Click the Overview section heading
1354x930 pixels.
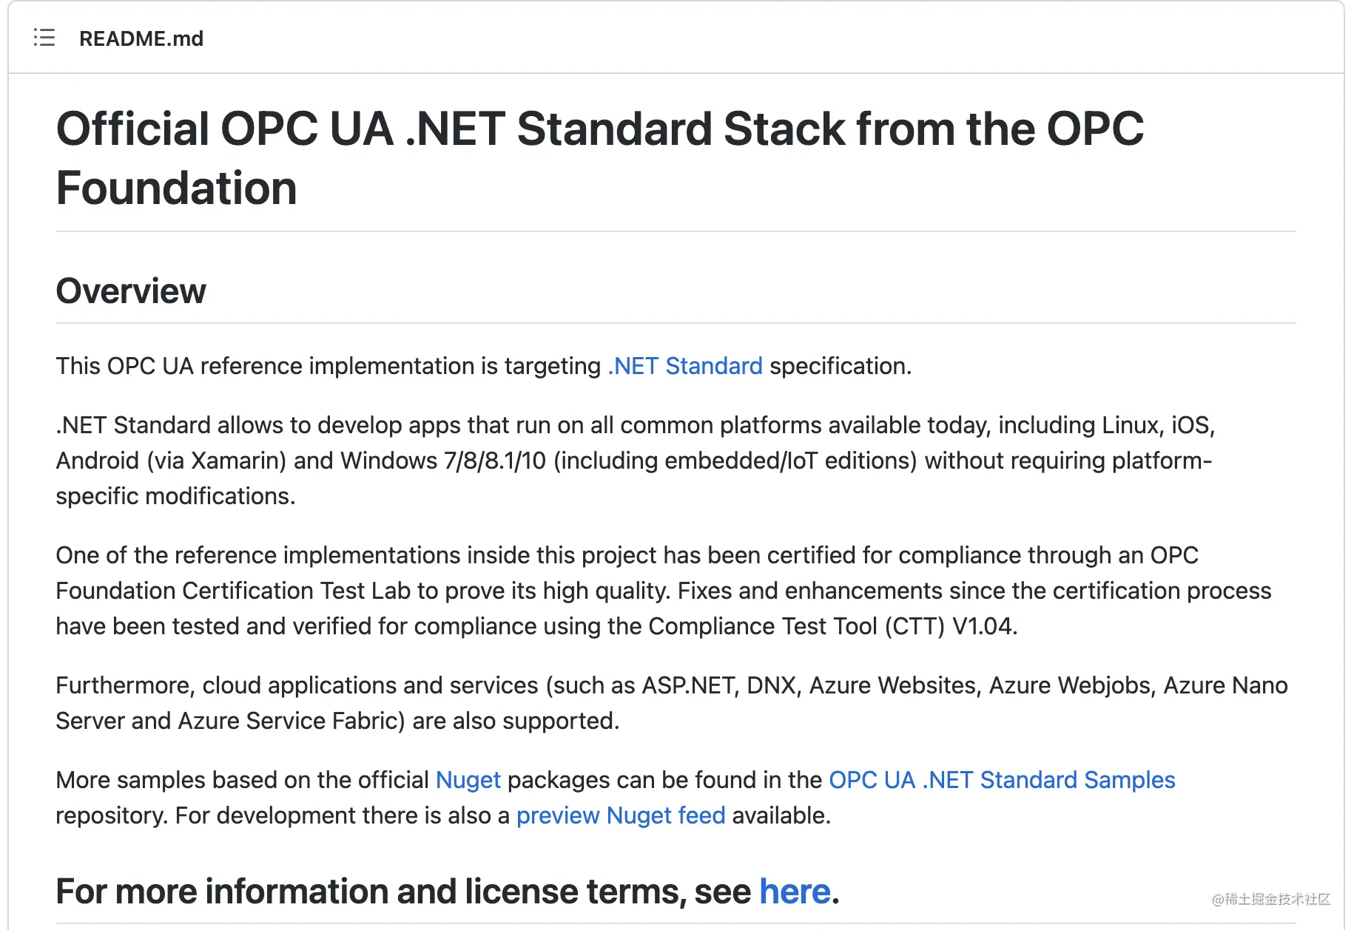tap(131, 291)
